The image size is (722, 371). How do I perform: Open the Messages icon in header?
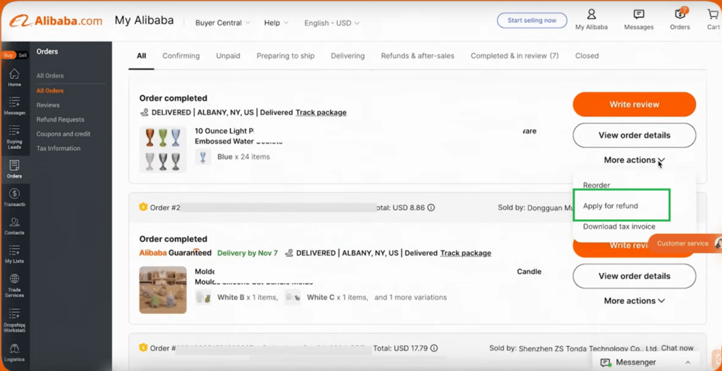click(639, 20)
